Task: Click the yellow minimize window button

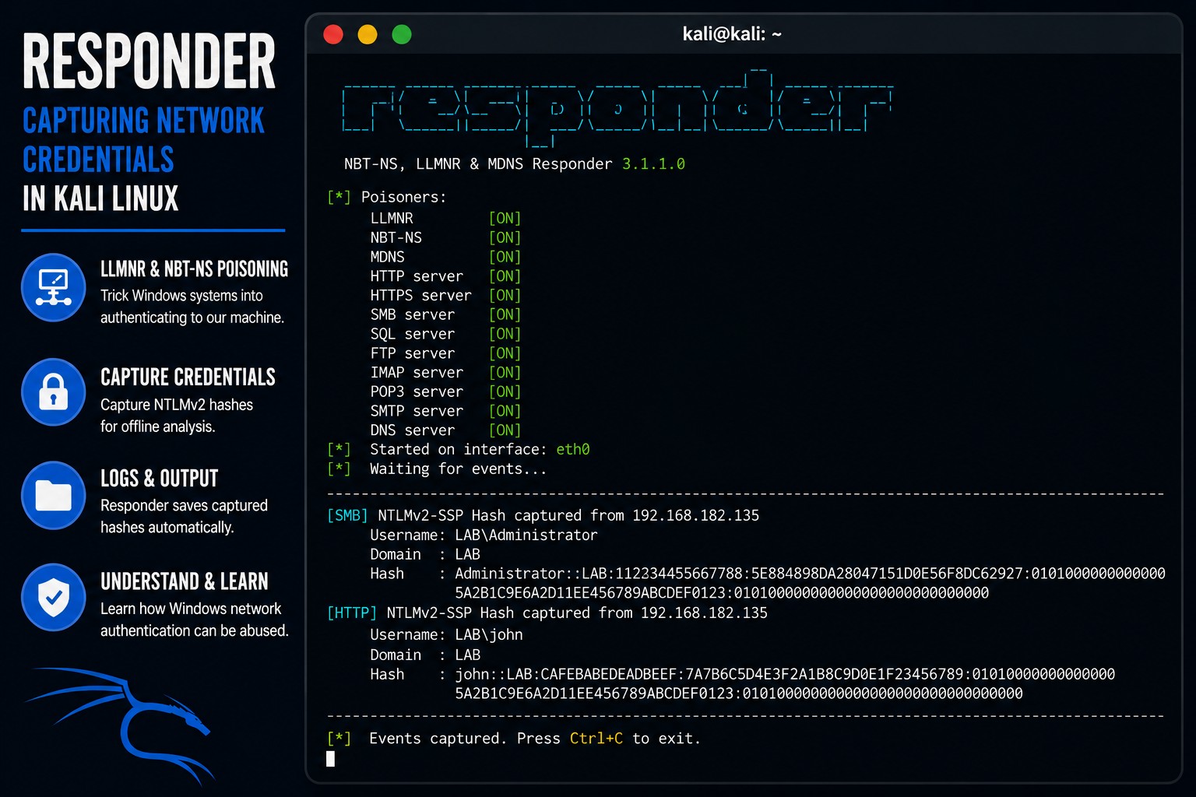Action: 368,34
